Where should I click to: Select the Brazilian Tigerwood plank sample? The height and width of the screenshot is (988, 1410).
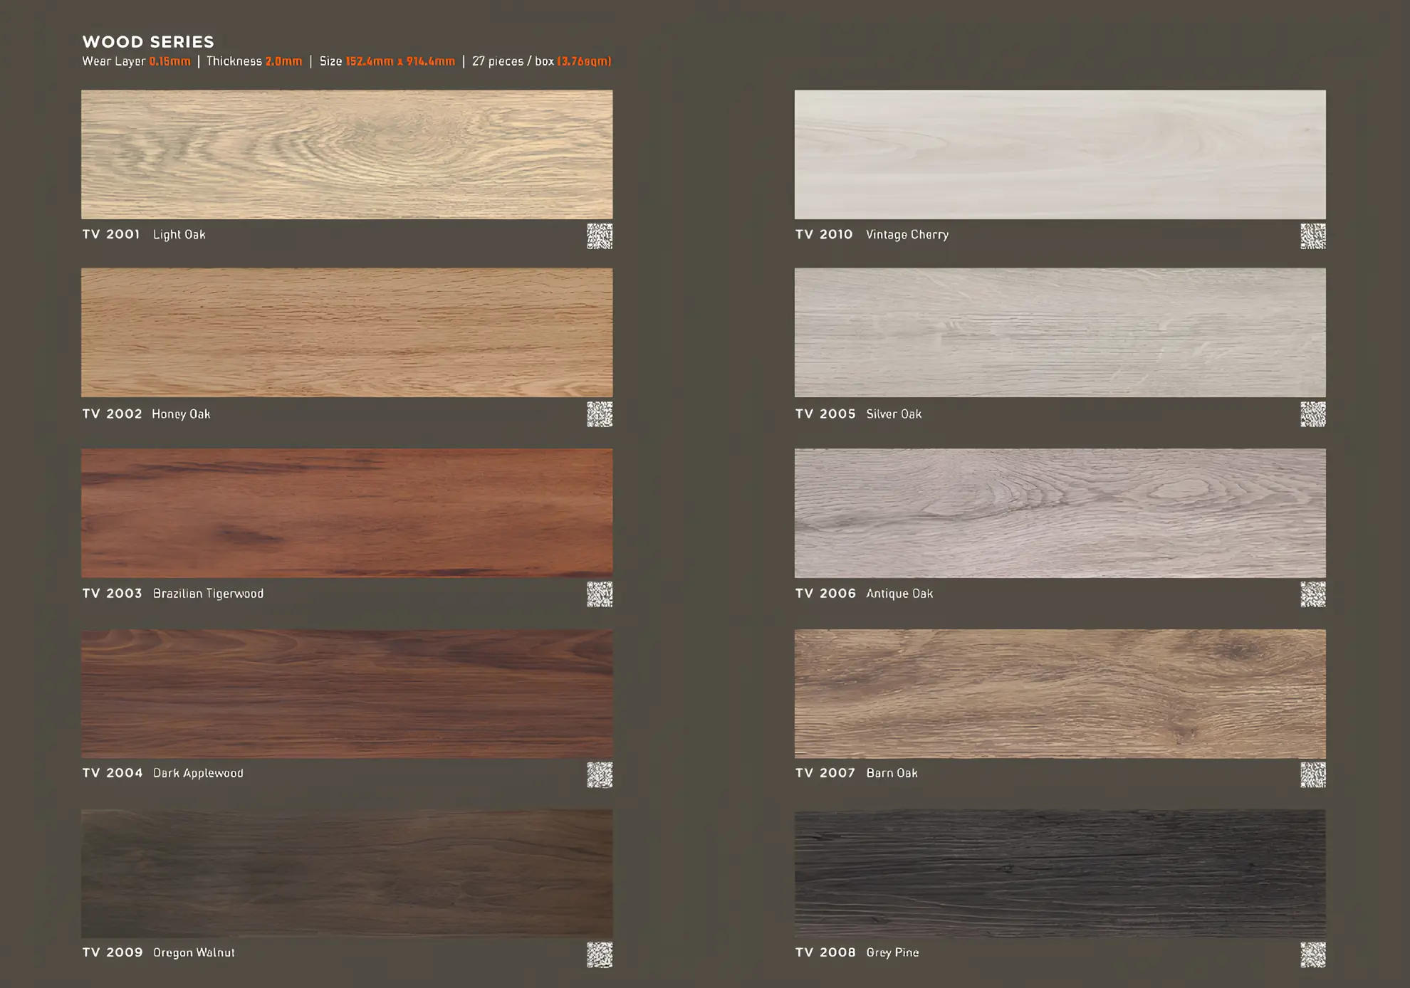click(x=347, y=513)
